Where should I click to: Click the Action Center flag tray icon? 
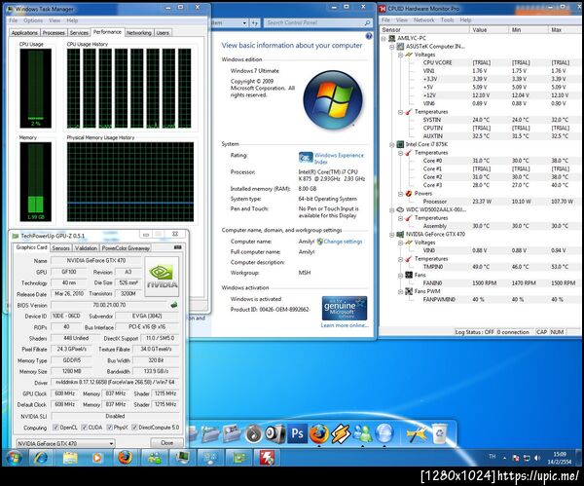[x=516, y=458]
